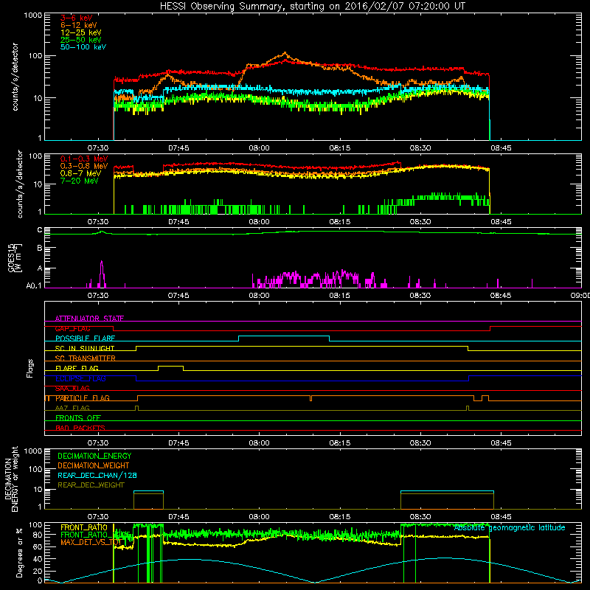The width and height of the screenshot is (590, 590).
Task: Select the ECLIPSE_FLAG label
Action: (x=80, y=378)
